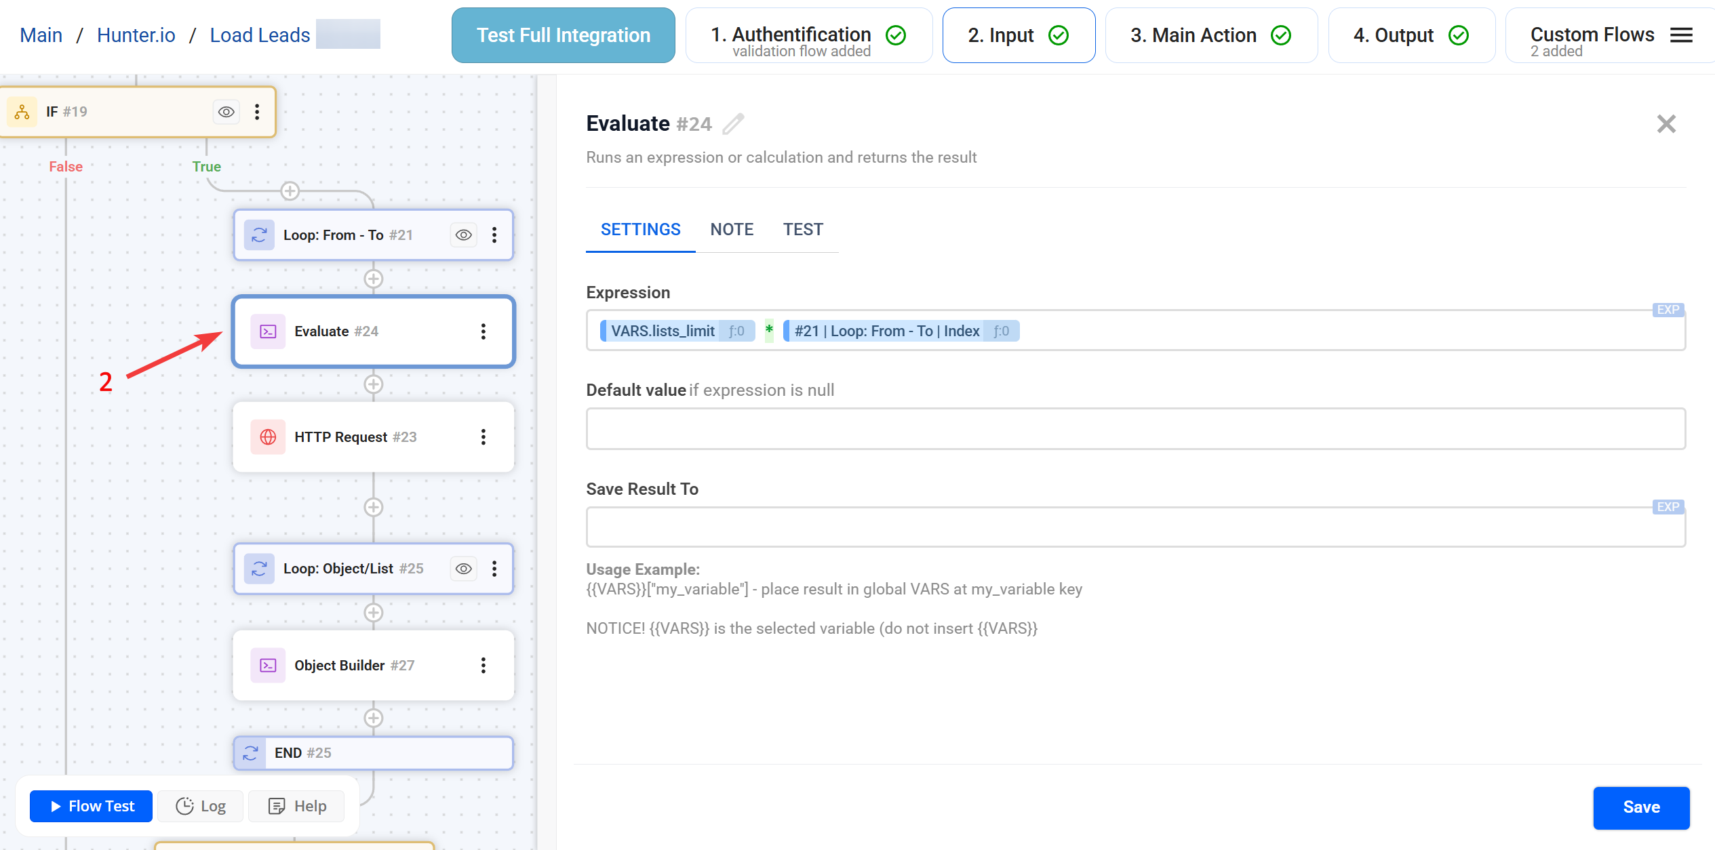Click the Help icon near Flow Test
This screenshot has width=1715, height=850.
point(277,806)
